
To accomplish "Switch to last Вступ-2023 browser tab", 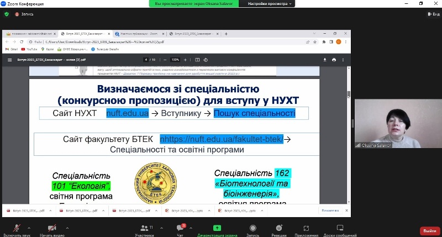I will pos(194,34).
